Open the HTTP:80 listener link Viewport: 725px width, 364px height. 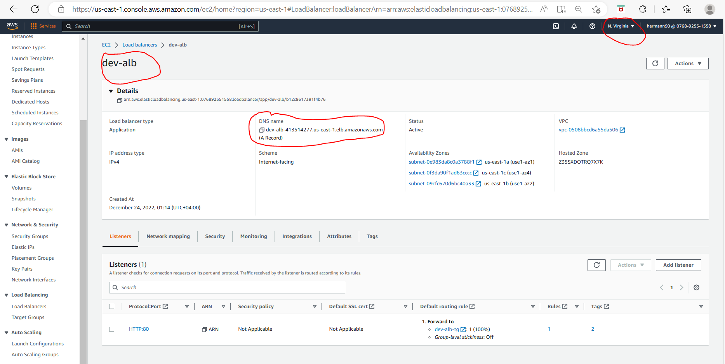coord(139,329)
